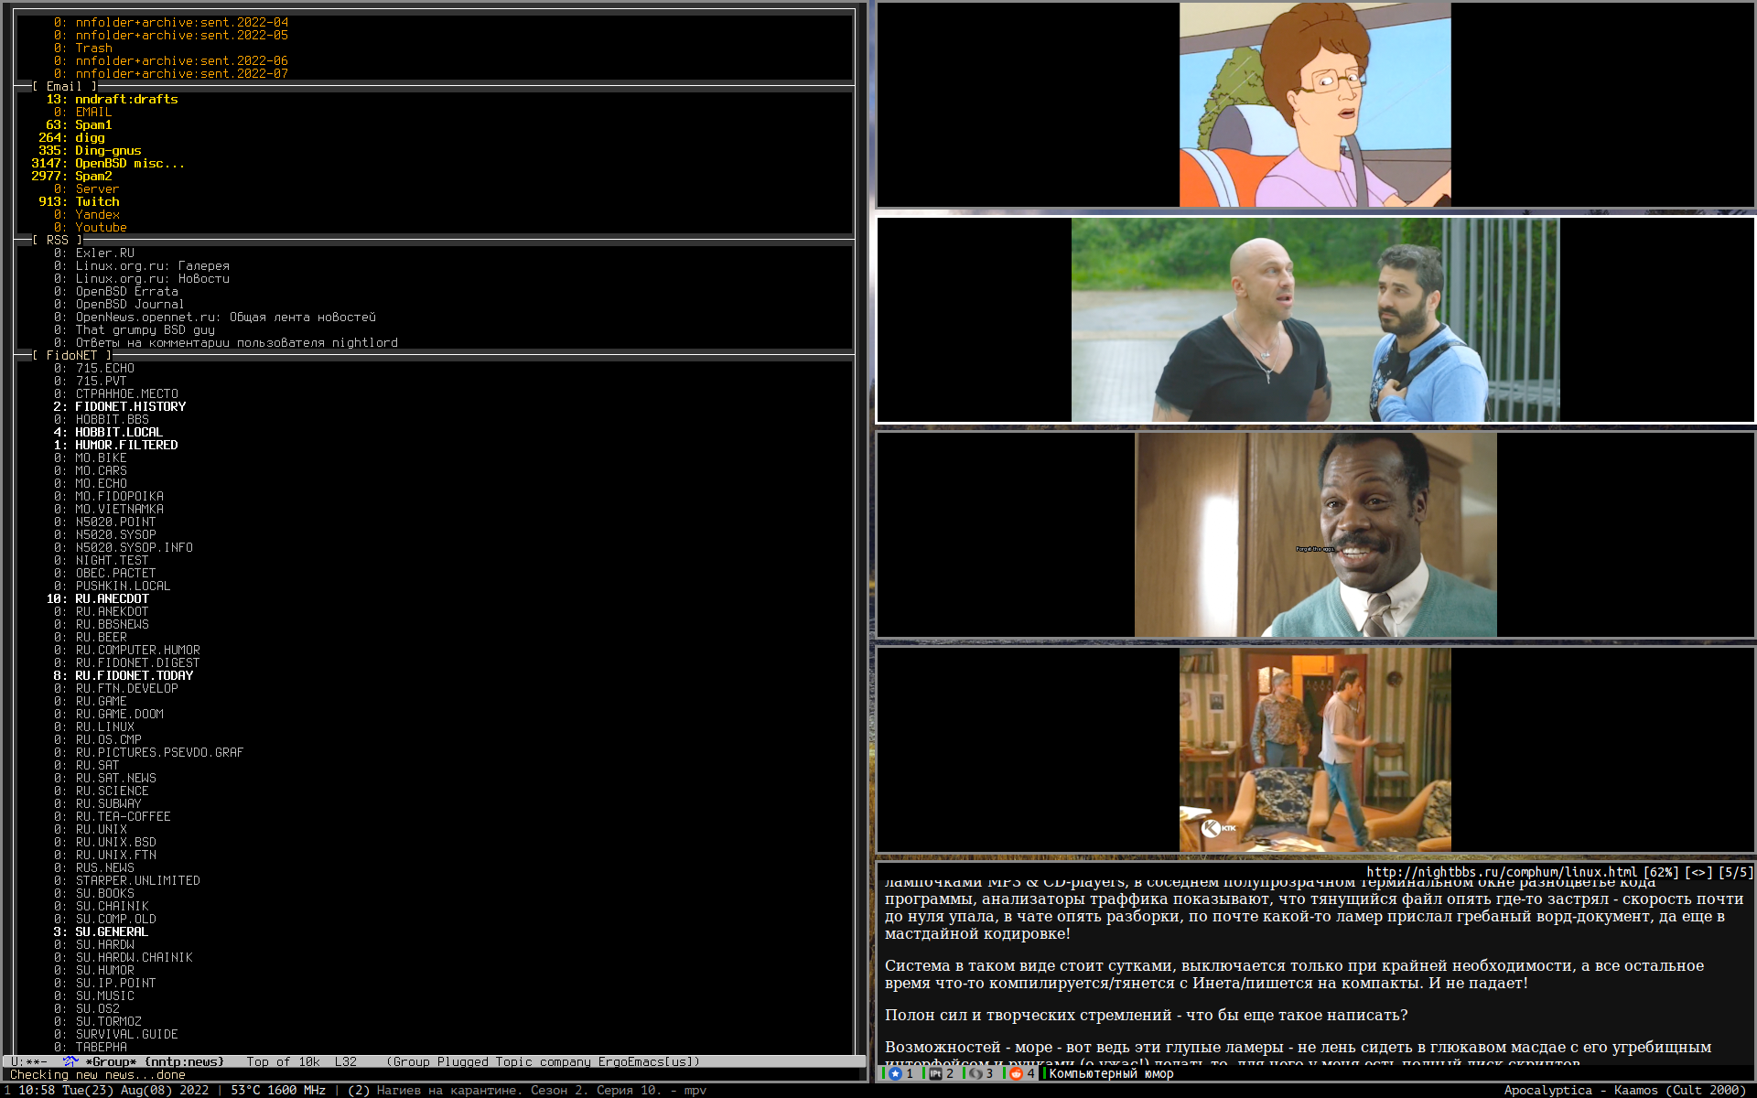Viewport: 1757px width, 1098px height.
Task: Open the HOBBIT.LOCAL echo
Action: (119, 432)
